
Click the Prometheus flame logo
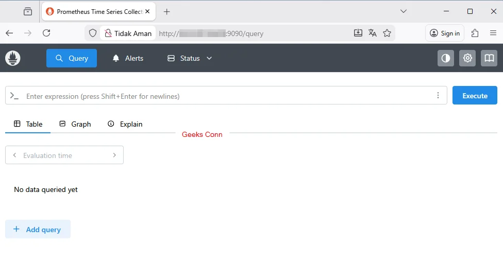[x=13, y=58]
